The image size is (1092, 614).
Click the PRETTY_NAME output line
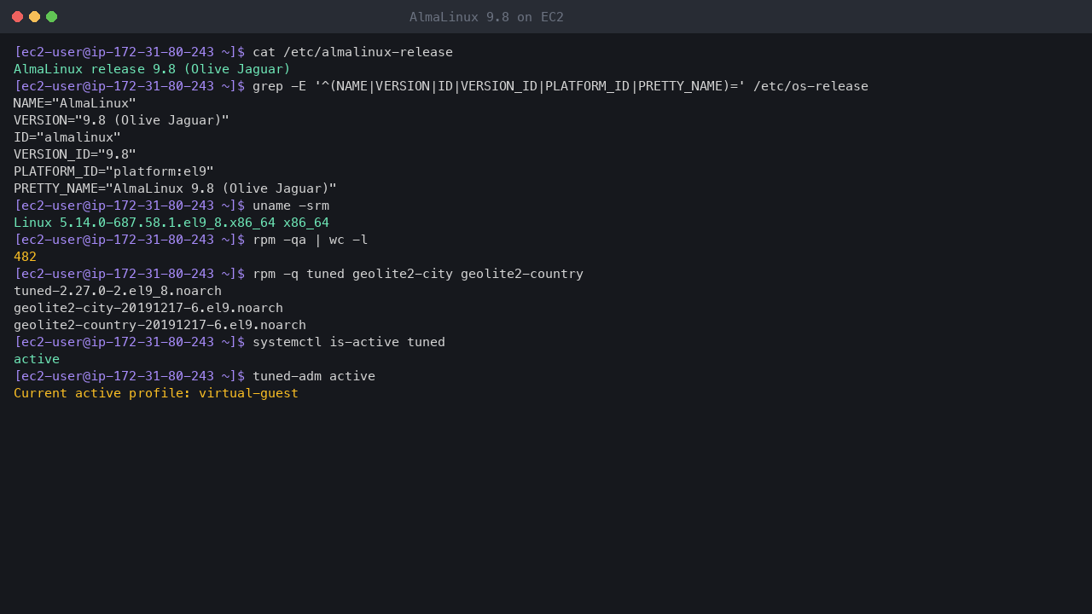click(x=175, y=188)
